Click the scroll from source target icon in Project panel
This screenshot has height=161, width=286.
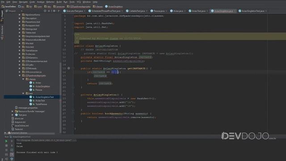tap(45, 11)
